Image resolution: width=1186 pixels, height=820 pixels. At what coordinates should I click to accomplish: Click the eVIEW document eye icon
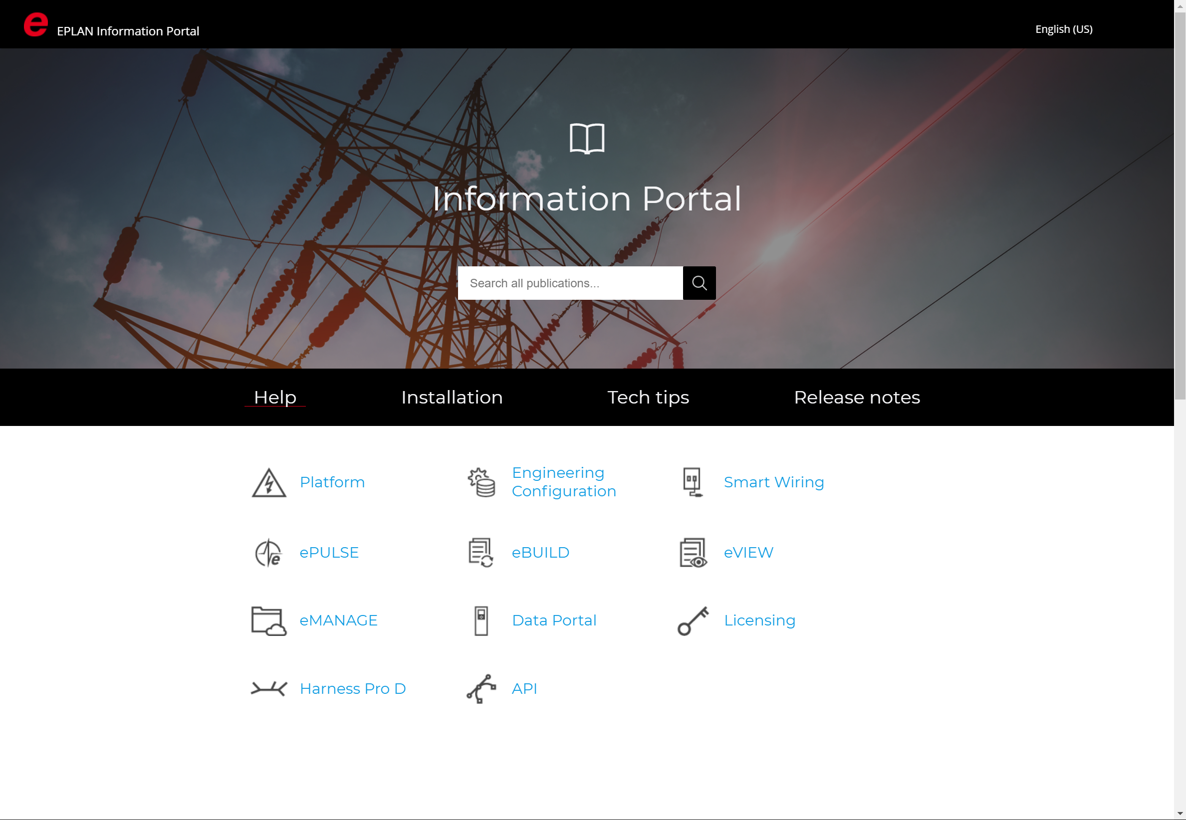click(x=693, y=553)
